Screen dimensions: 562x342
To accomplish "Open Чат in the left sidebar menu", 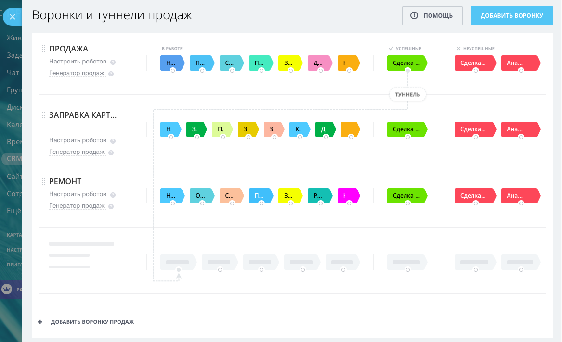I will (13, 73).
